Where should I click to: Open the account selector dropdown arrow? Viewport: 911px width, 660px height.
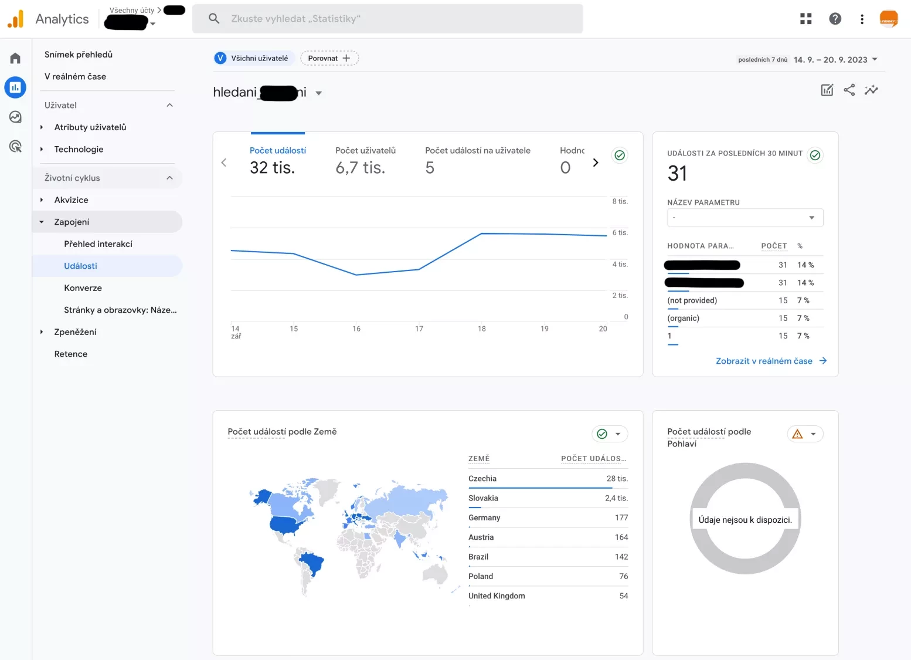click(x=153, y=24)
